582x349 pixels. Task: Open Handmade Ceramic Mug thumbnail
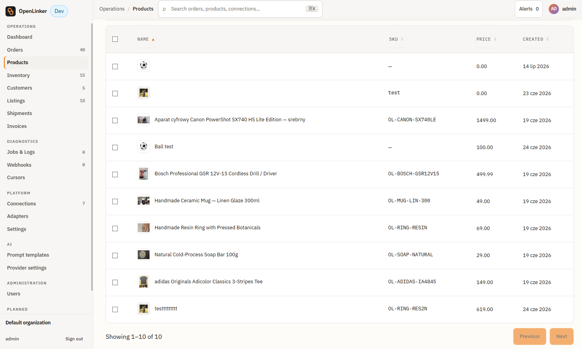coord(144,201)
